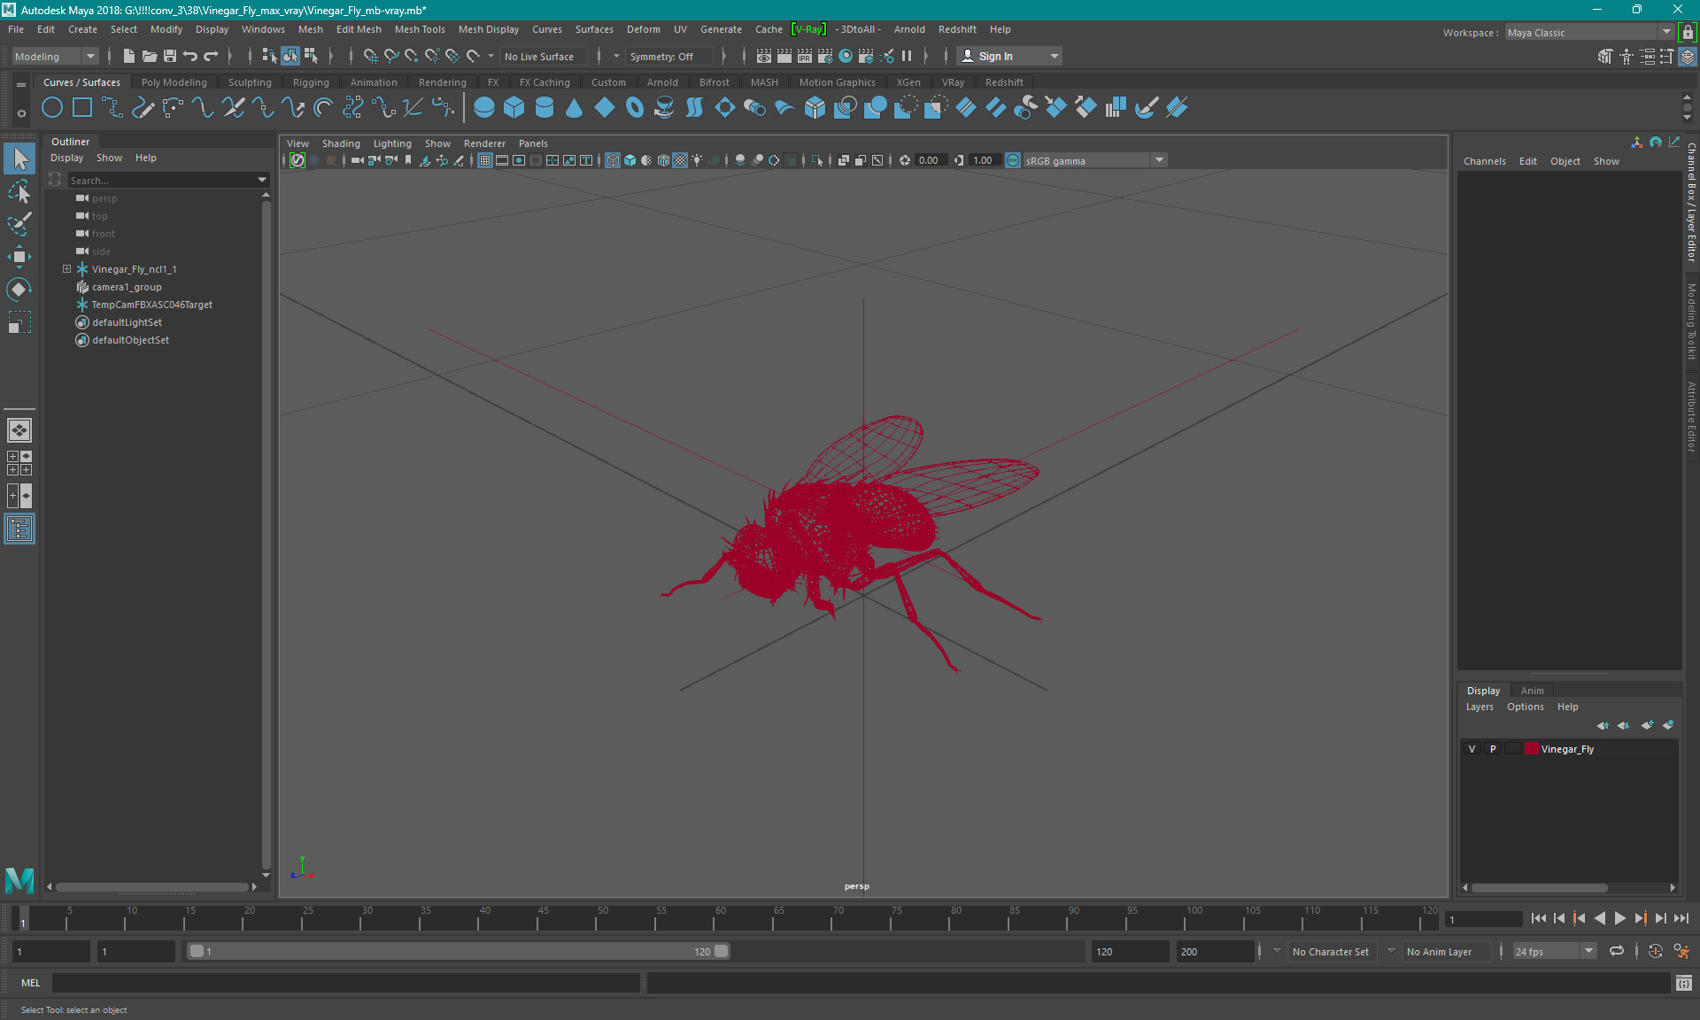This screenshot has width=1700, height=1020.
Task: Select the Paint brush tool
Action: [19, 222]
